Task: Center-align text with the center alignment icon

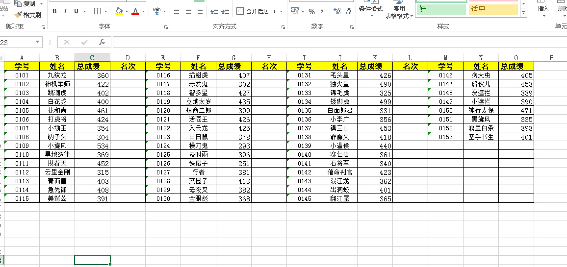Action: 188,11
